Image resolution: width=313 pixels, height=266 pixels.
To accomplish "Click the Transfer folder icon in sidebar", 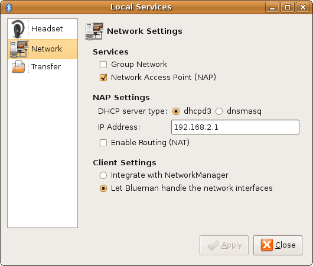I will [18, 66].
